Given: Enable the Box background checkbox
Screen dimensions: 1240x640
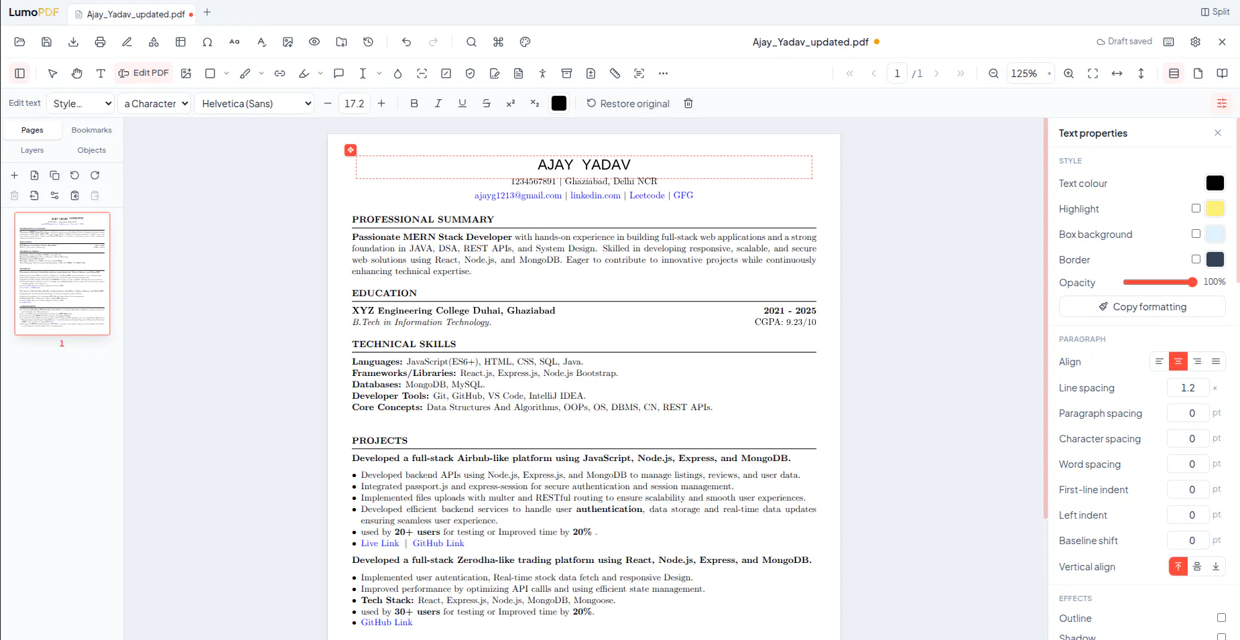Looking at the screenshot, I should (x=1196, y=234).
